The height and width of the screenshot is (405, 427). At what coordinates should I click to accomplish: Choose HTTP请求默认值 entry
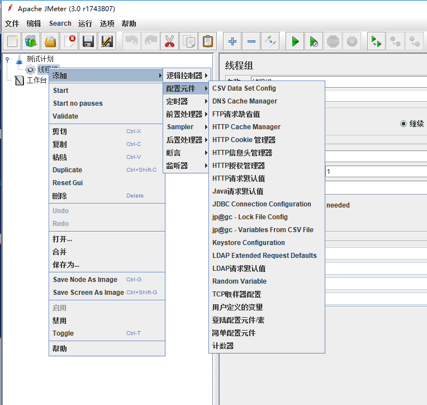tap(267, 178)
